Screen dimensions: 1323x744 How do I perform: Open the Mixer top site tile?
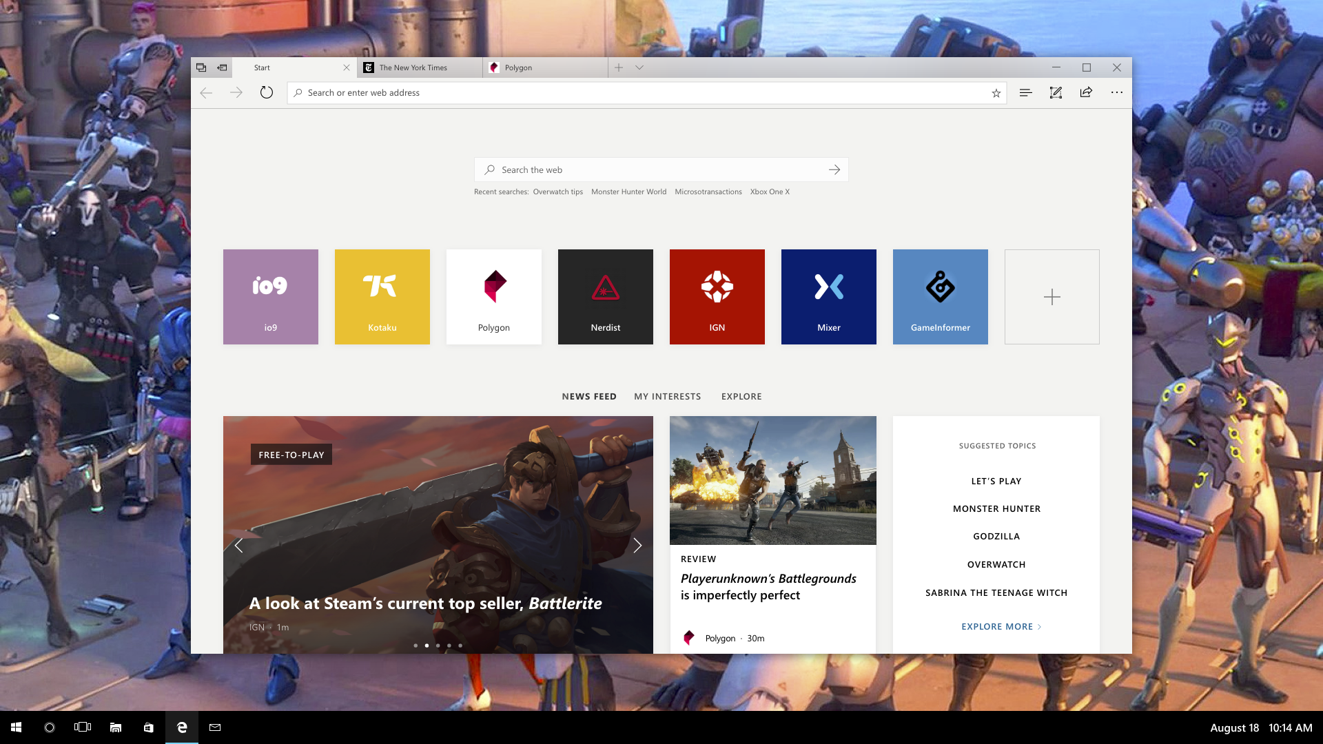pos(829,297)
